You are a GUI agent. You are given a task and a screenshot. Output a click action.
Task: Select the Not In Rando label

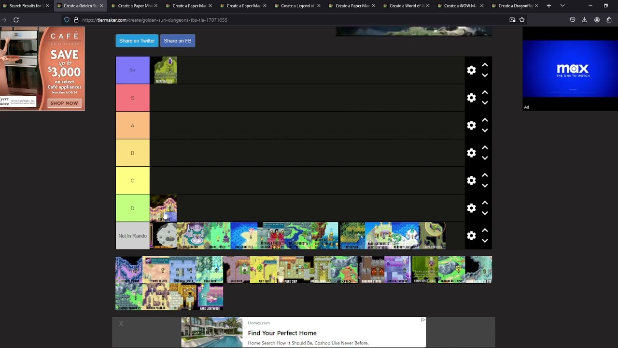point(133,235)
